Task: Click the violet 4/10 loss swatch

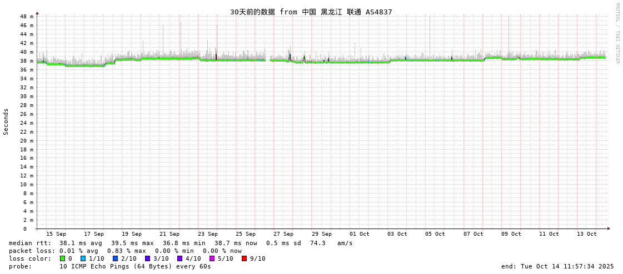Action: coord(180,258)
